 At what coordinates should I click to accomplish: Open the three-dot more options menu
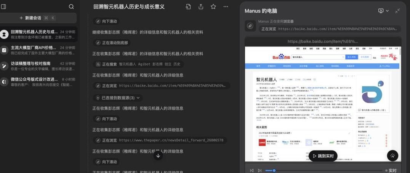(x=226, y=7)
